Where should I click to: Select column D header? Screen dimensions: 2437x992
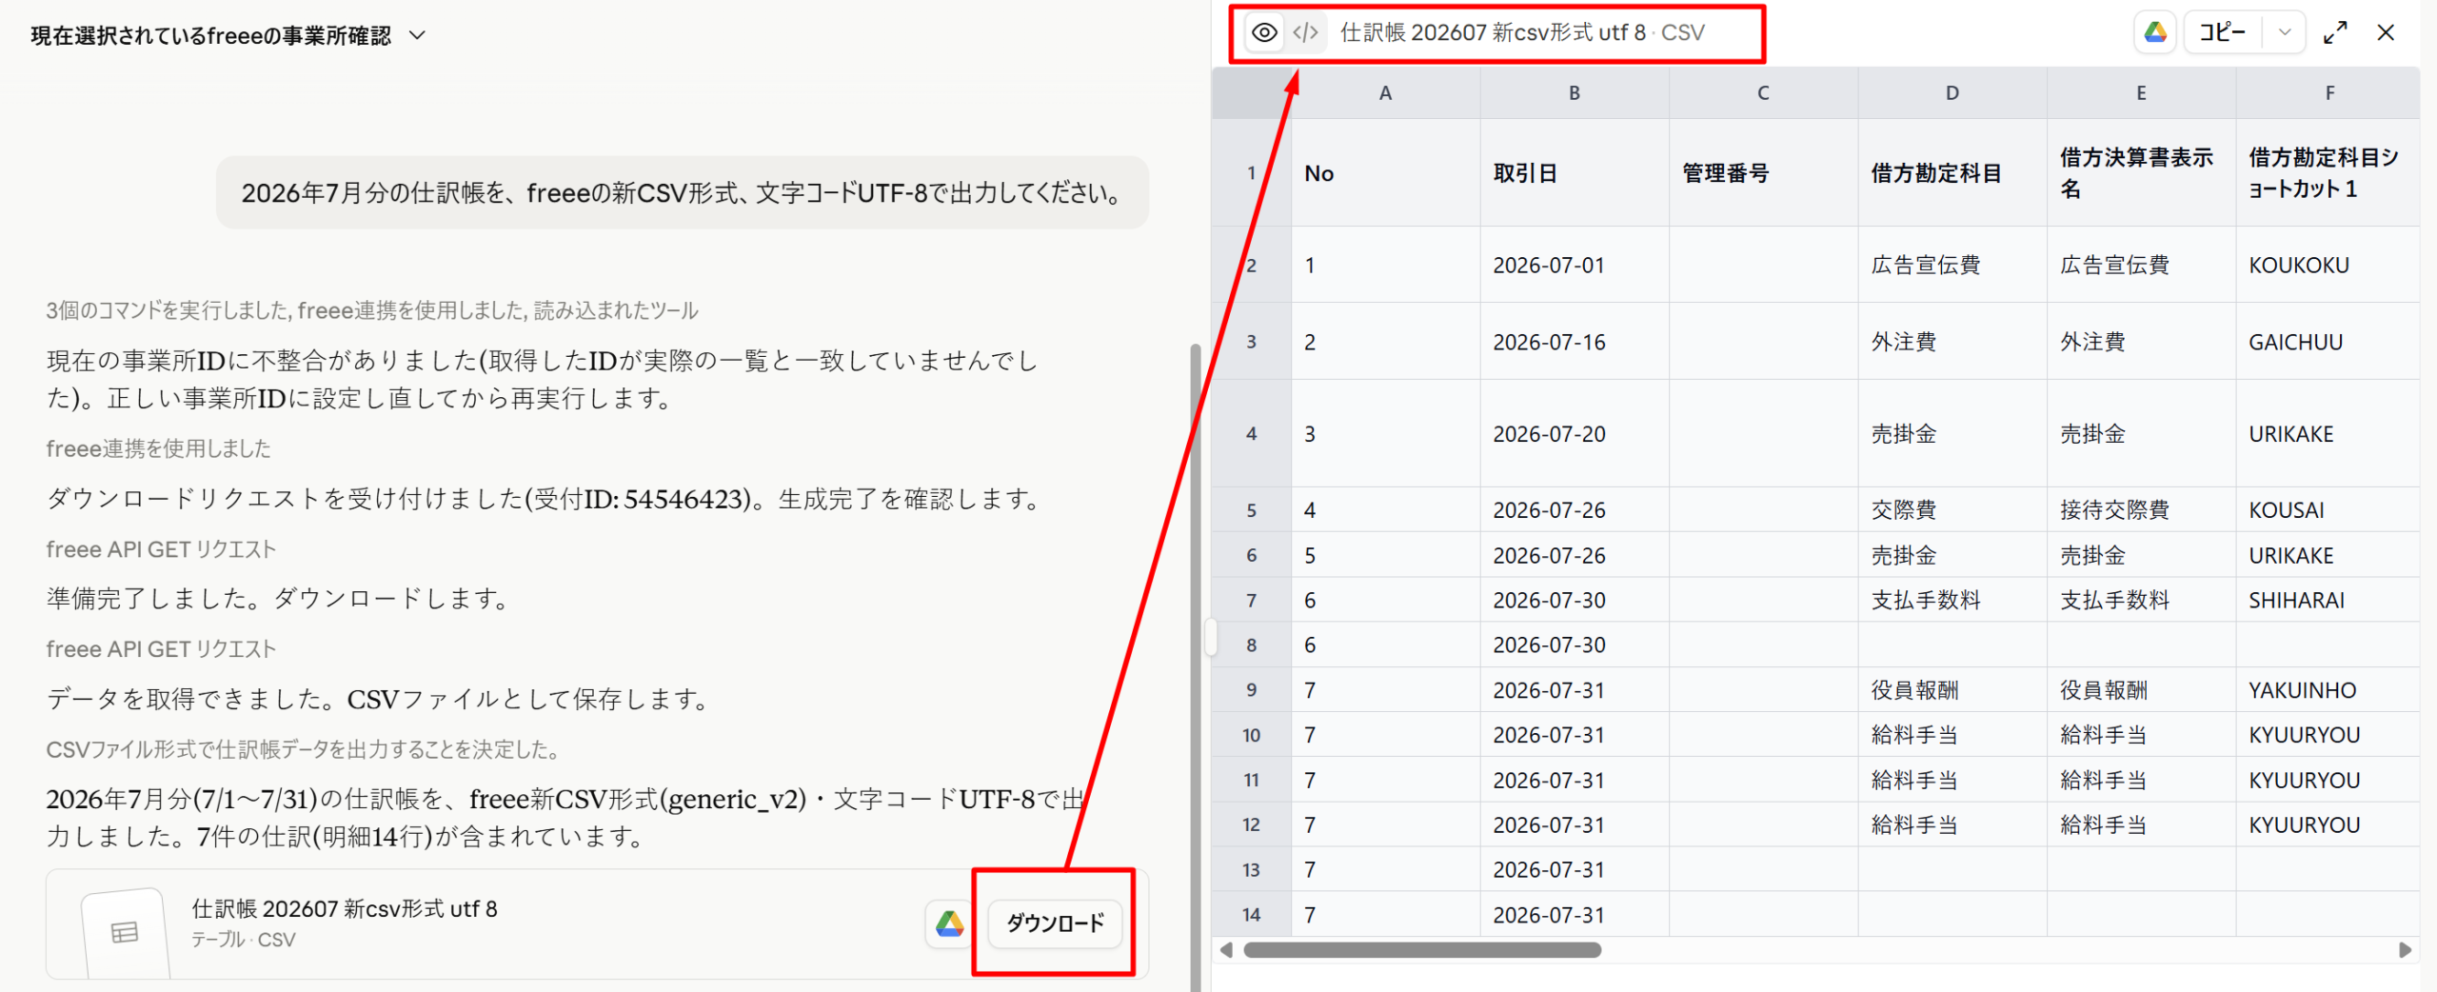point(1952,93)
